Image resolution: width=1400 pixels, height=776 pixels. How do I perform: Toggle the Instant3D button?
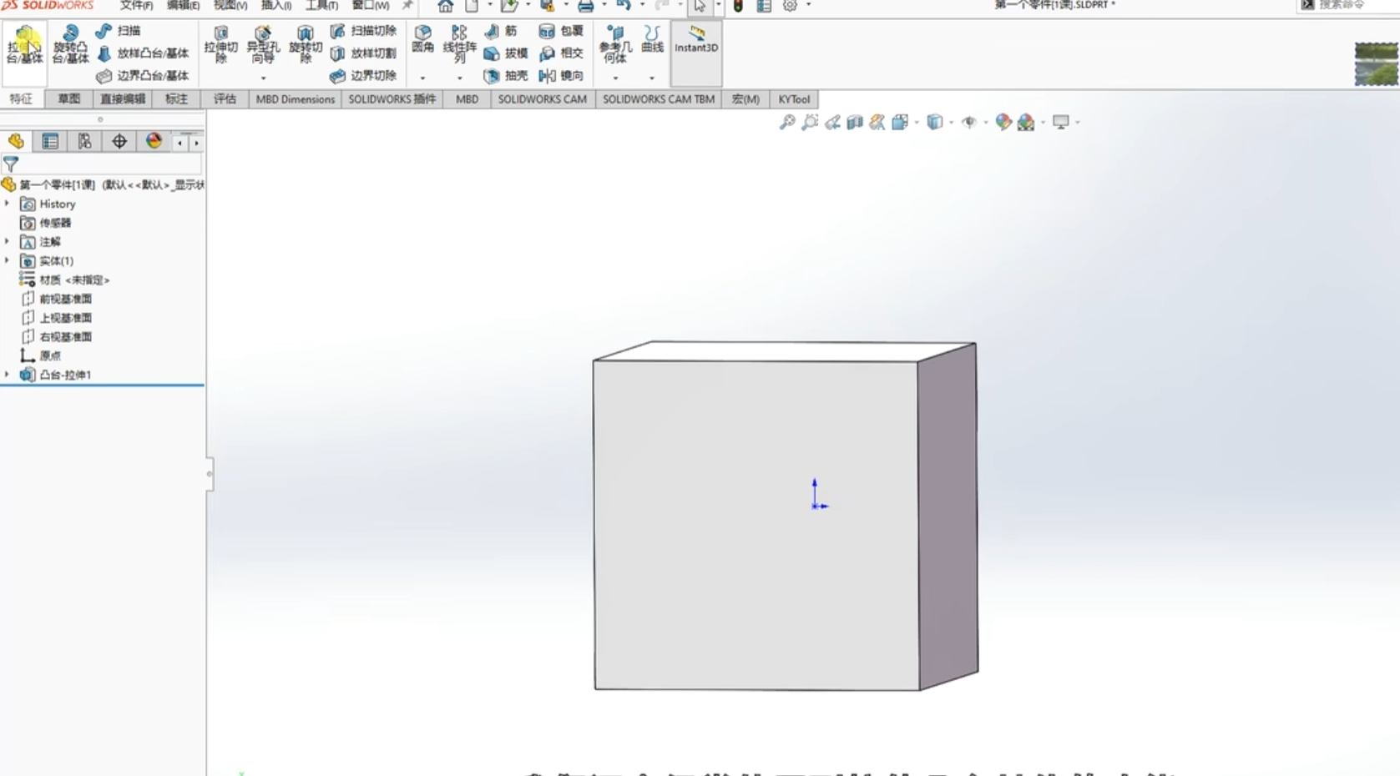(695, 40)
